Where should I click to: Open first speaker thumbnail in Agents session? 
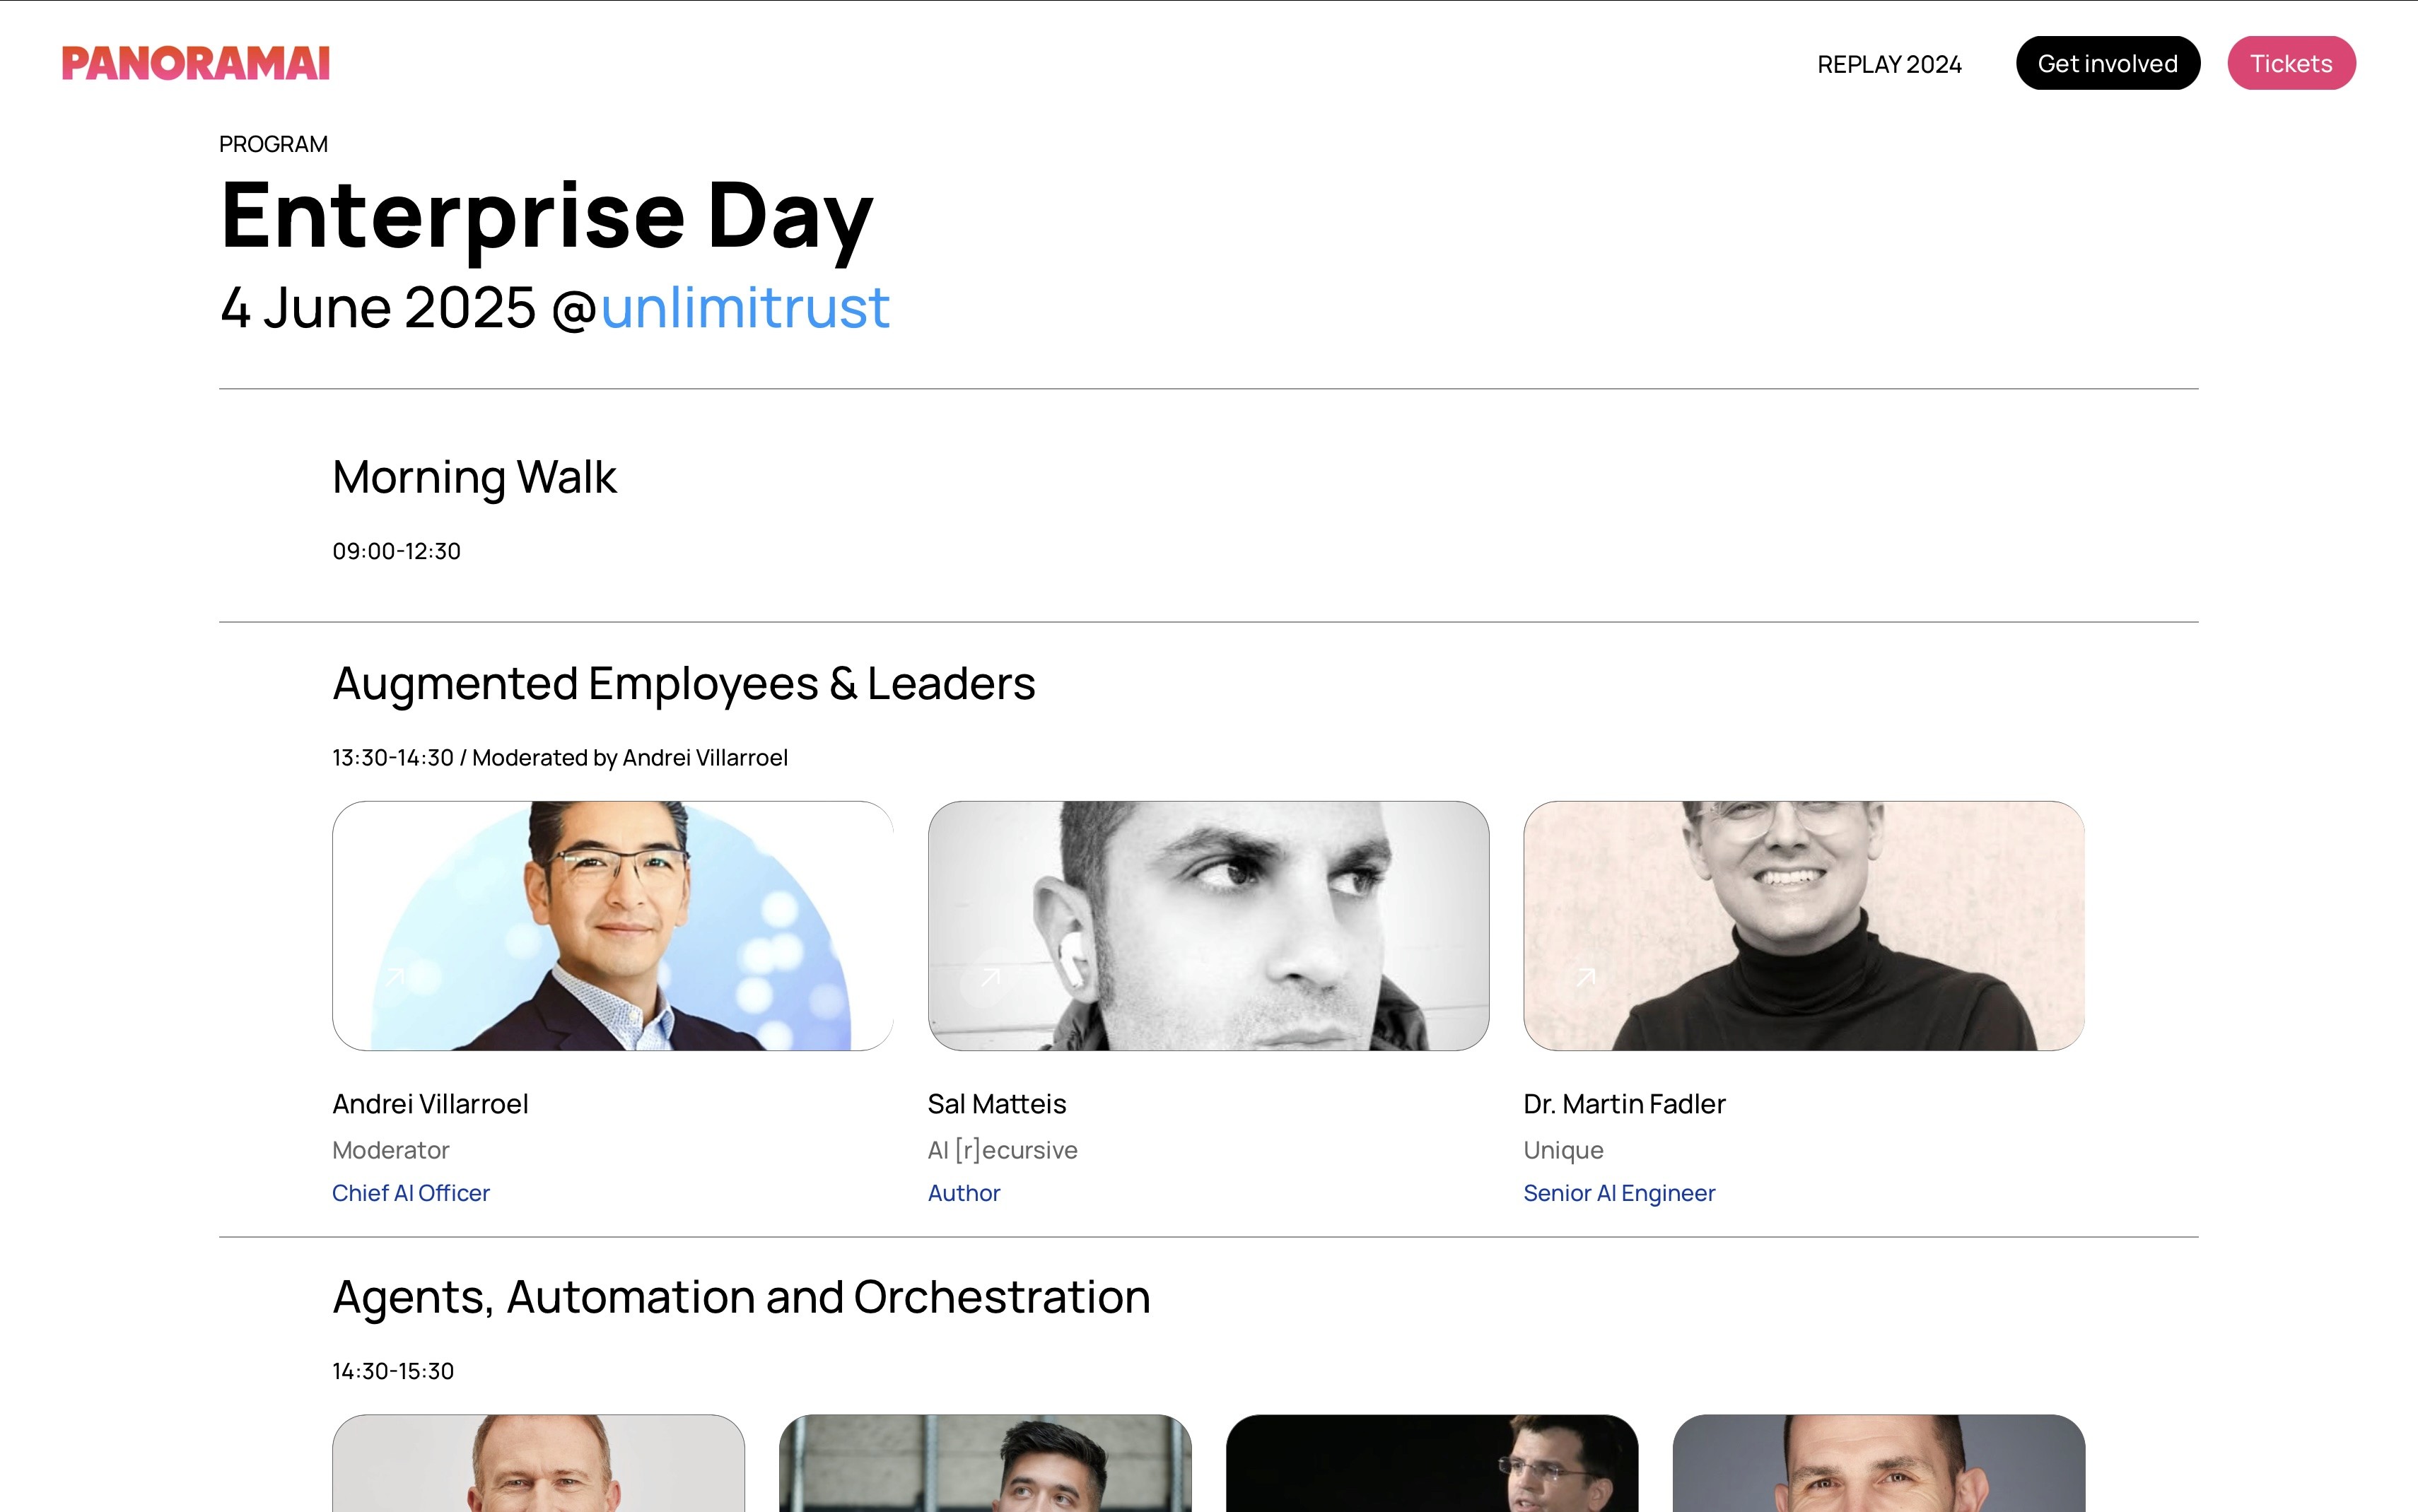(539, 1463)
